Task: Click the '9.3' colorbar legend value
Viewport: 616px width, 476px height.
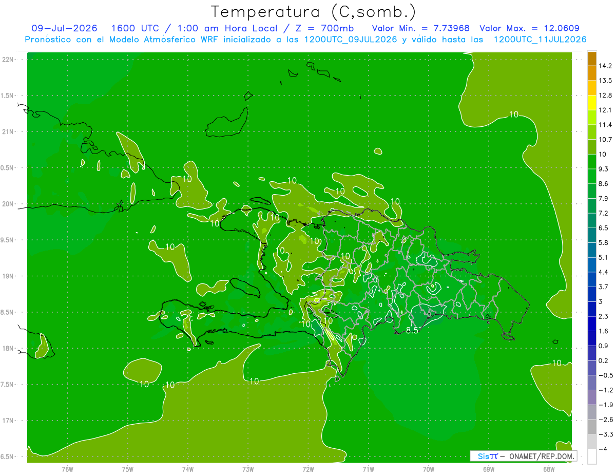Action: pyautogui.click(x=604, y=169)
